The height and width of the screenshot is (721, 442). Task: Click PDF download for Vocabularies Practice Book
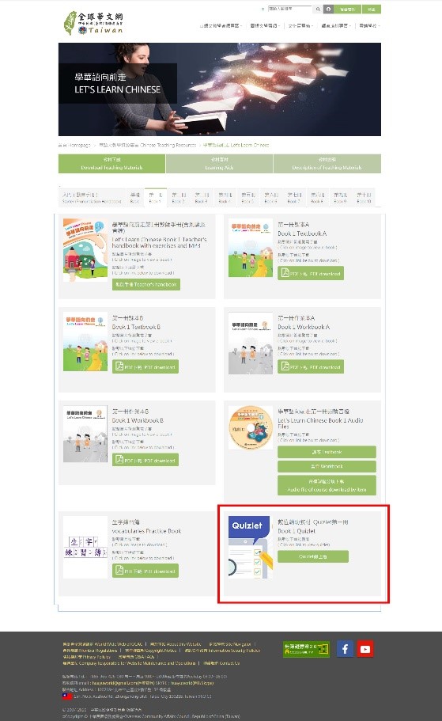click(x=145, y=571)
